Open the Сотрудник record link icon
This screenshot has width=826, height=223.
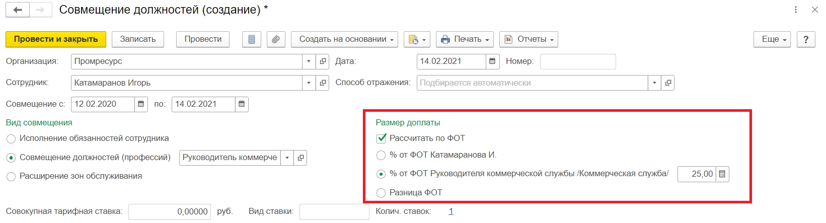click(x=323, y=83)
